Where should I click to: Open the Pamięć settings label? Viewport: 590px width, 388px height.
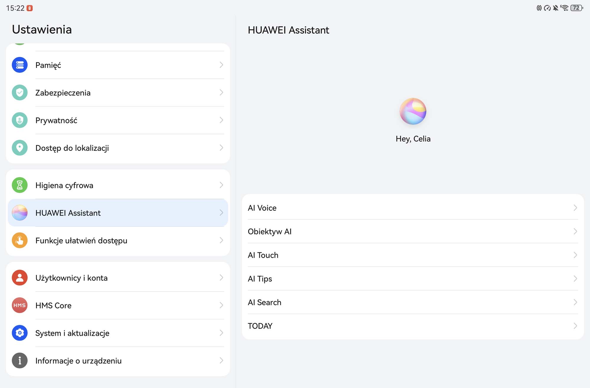coord(48,65)
